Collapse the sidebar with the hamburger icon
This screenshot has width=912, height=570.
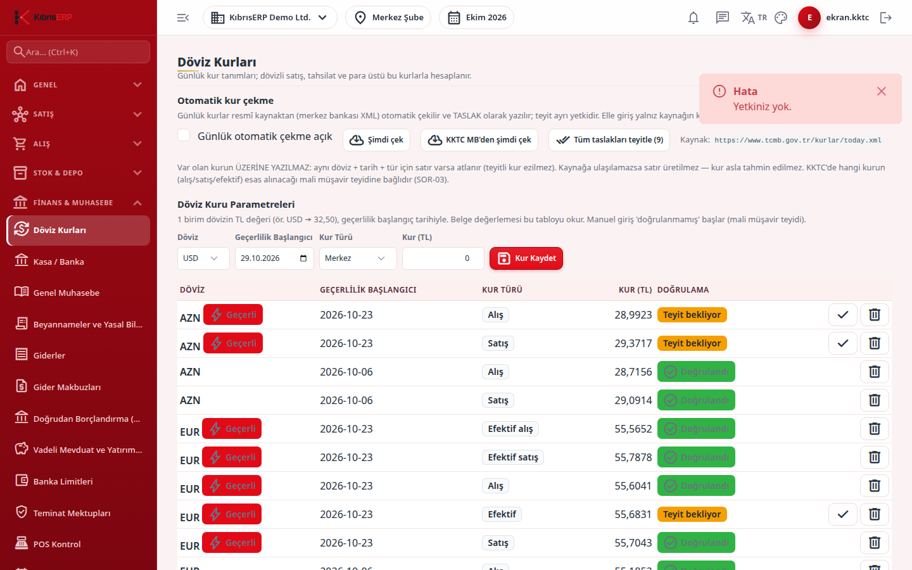183,18
